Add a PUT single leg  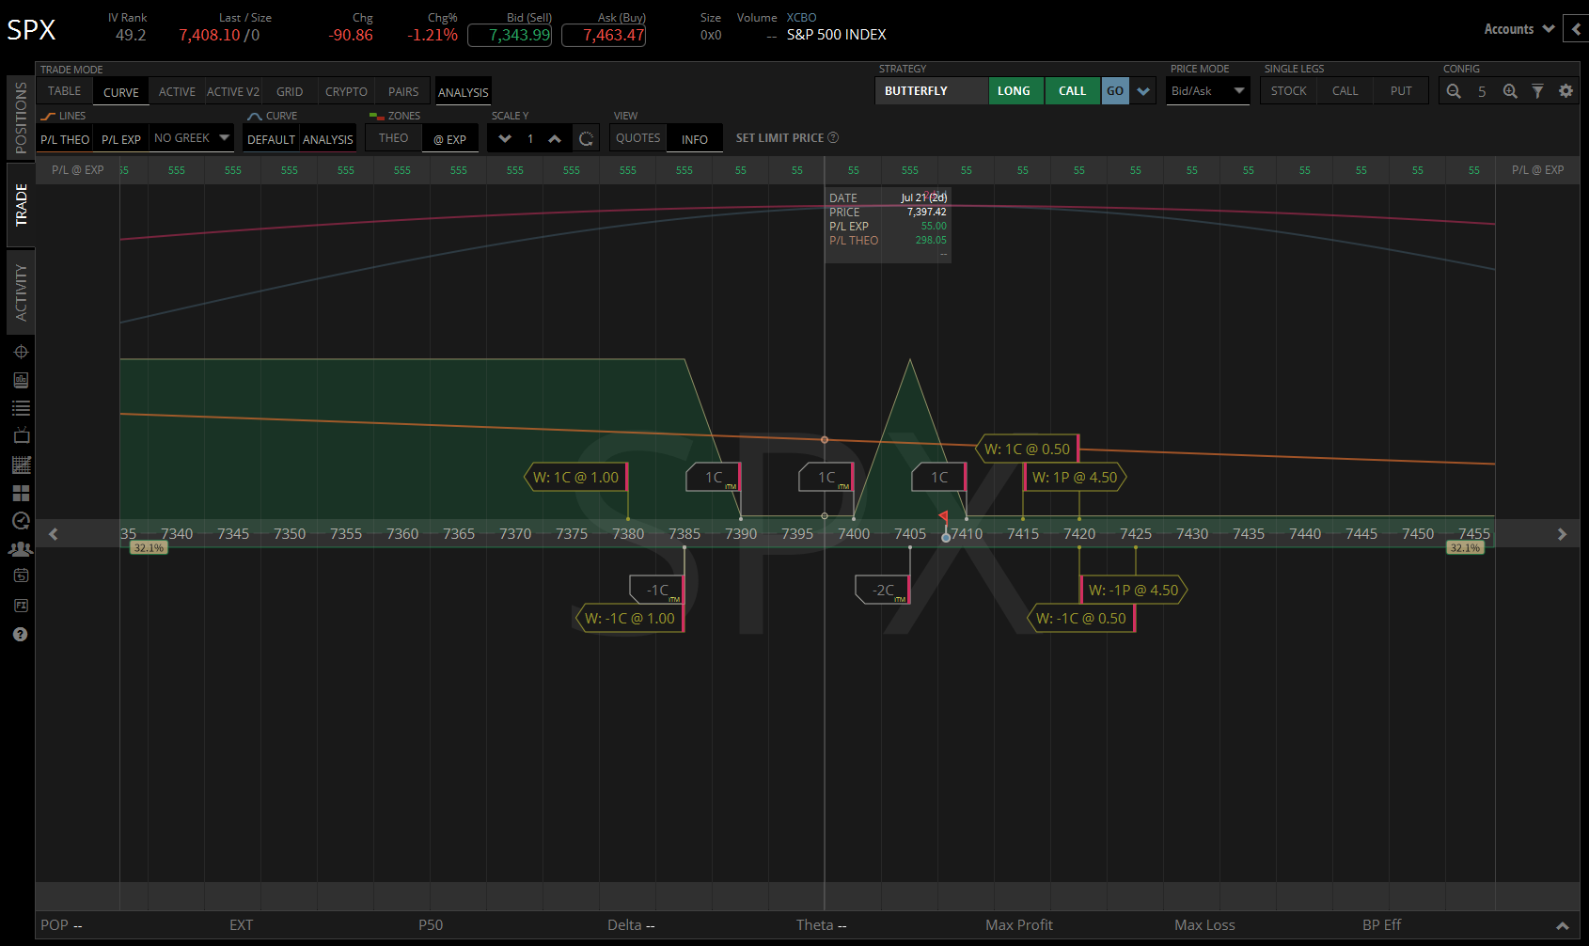[1401, 91]
